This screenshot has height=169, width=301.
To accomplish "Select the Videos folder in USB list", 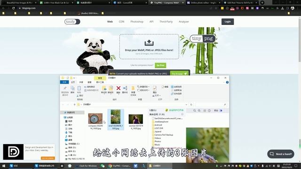I will pos(157,138).
